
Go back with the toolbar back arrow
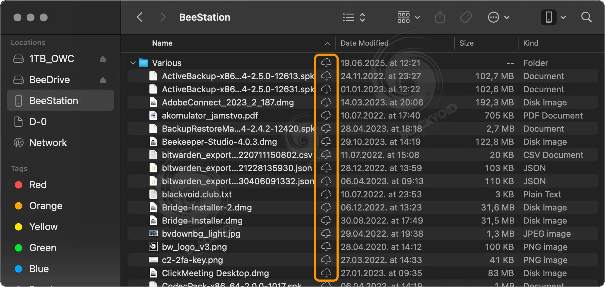(x=139, y=17)
